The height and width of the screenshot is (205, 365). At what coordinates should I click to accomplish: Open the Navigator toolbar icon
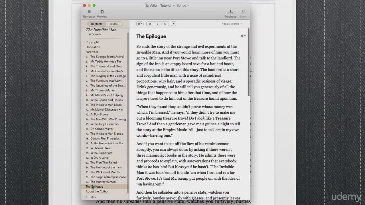click(89, 12)
